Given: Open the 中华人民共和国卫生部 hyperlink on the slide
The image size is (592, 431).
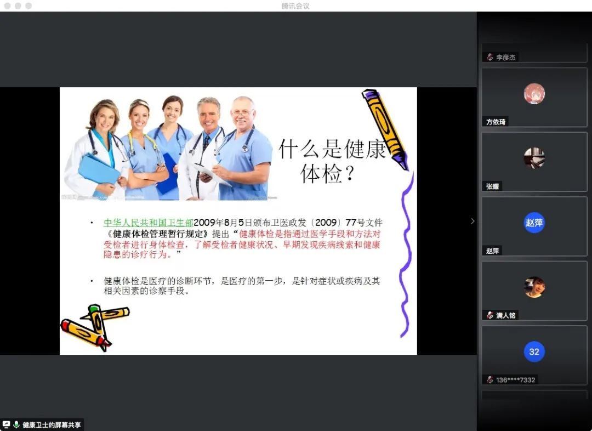Looking at the screenshot, I should [148, 223].
